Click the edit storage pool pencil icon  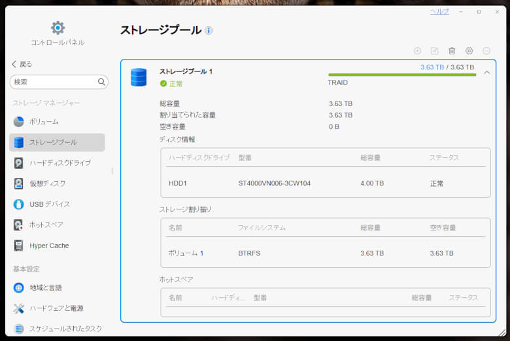(435, 51)
